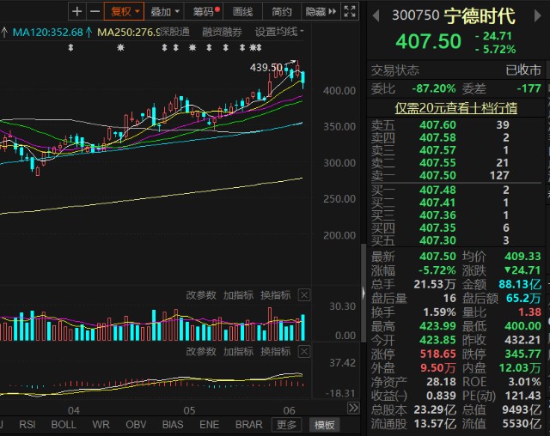Click the 总值 9493亿 value
The width and height of the screenshot is (550, 436).
tap(522, 409)
